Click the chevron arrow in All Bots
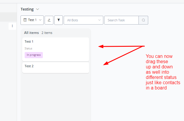 pyautogui.click(x=99, y=20)
